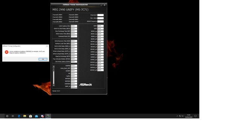Close the error dialog with the X
The height and width of the screenshot is (135, 241).
pos(47,46)
